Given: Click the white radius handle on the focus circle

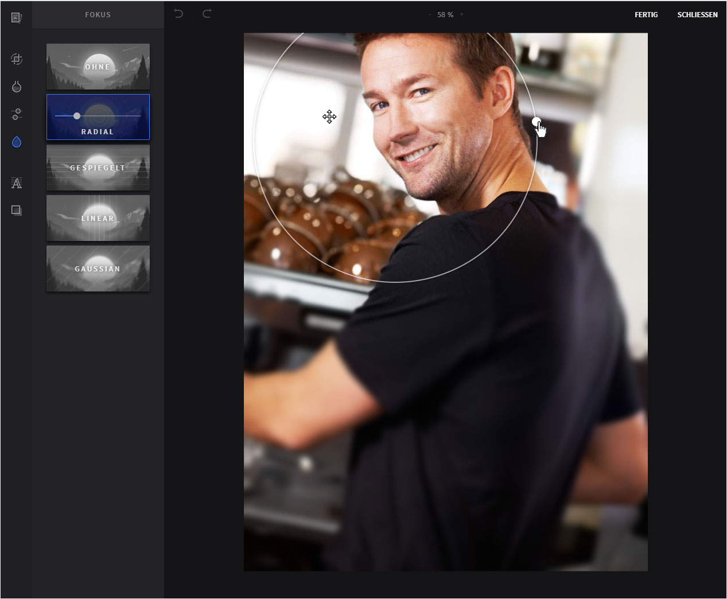Looking at the screenshot, I should click(536, 122).
